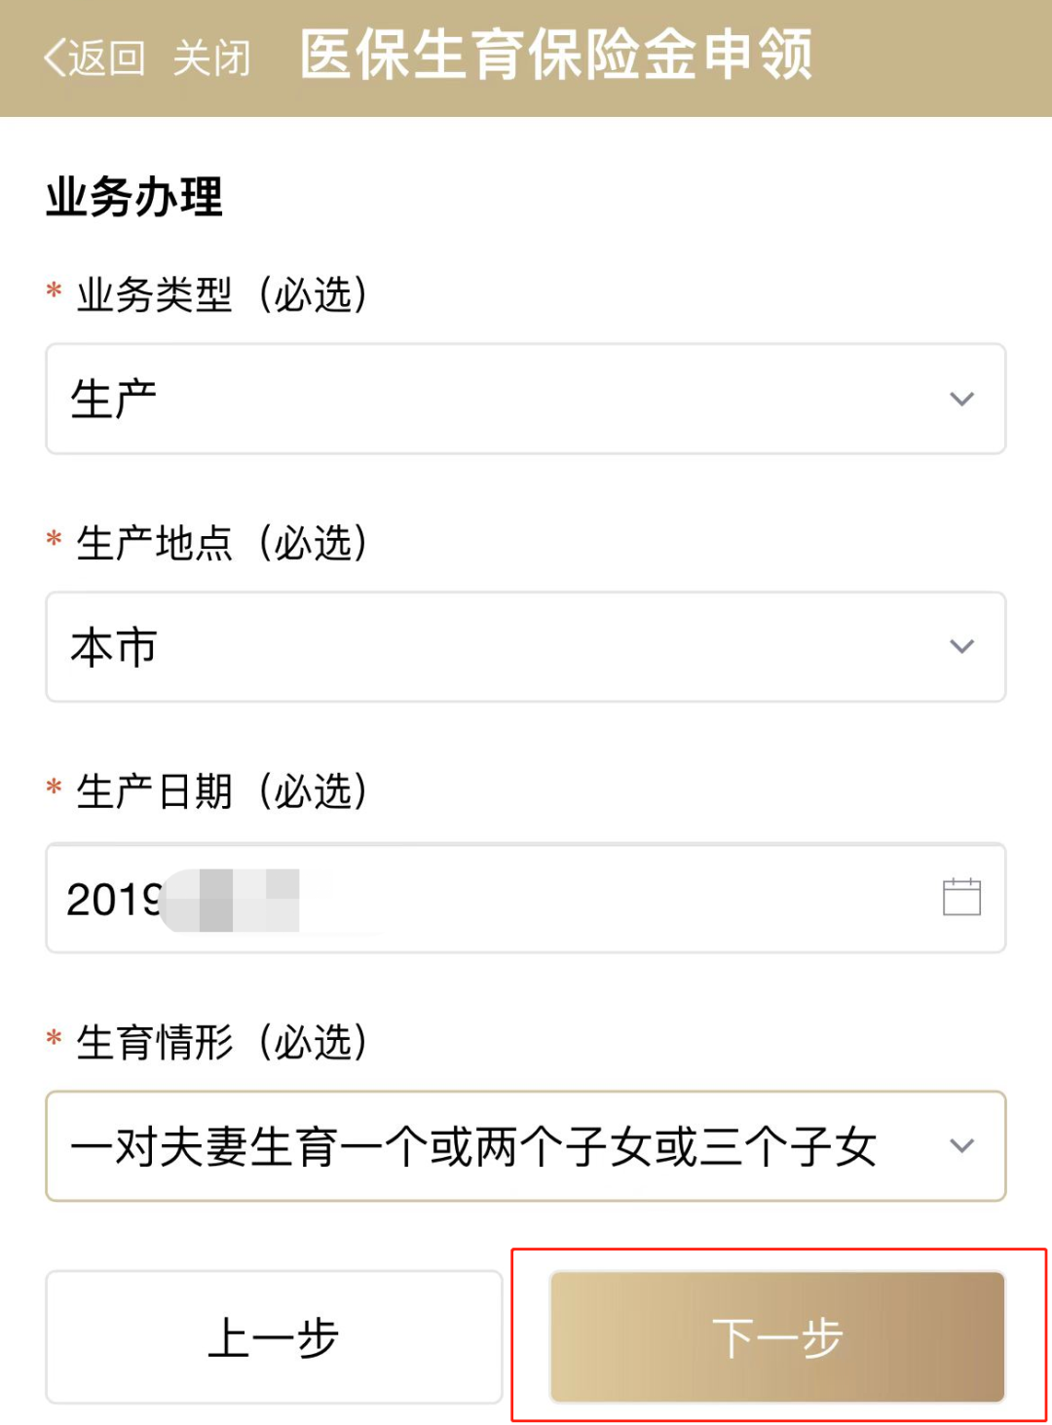Click the chevron in the 生育情形 box
The image size is (1052, 1425).
(x=961, y=1146)
